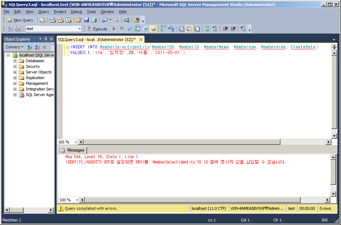Open the editor zoom 100 % dropdown
Image resolution: width=341 pixels, height=225 pixels.
(x=76, y=142)
